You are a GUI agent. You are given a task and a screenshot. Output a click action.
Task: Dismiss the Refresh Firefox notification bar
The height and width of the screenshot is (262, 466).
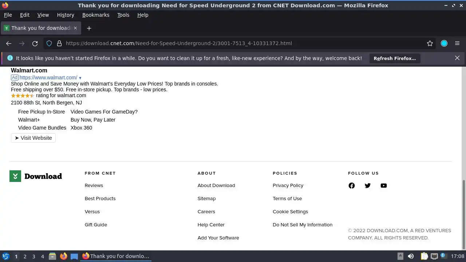pos(457,58)
